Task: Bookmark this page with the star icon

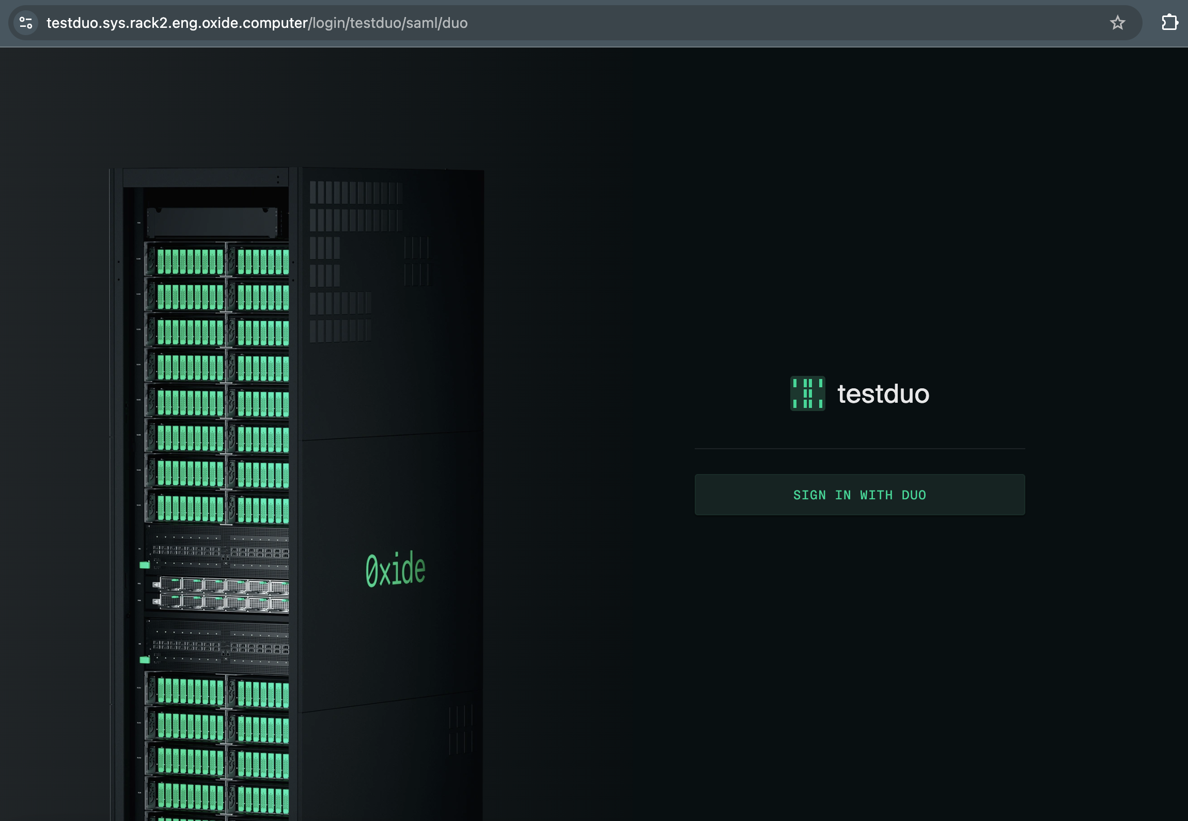Action: 1117,23
